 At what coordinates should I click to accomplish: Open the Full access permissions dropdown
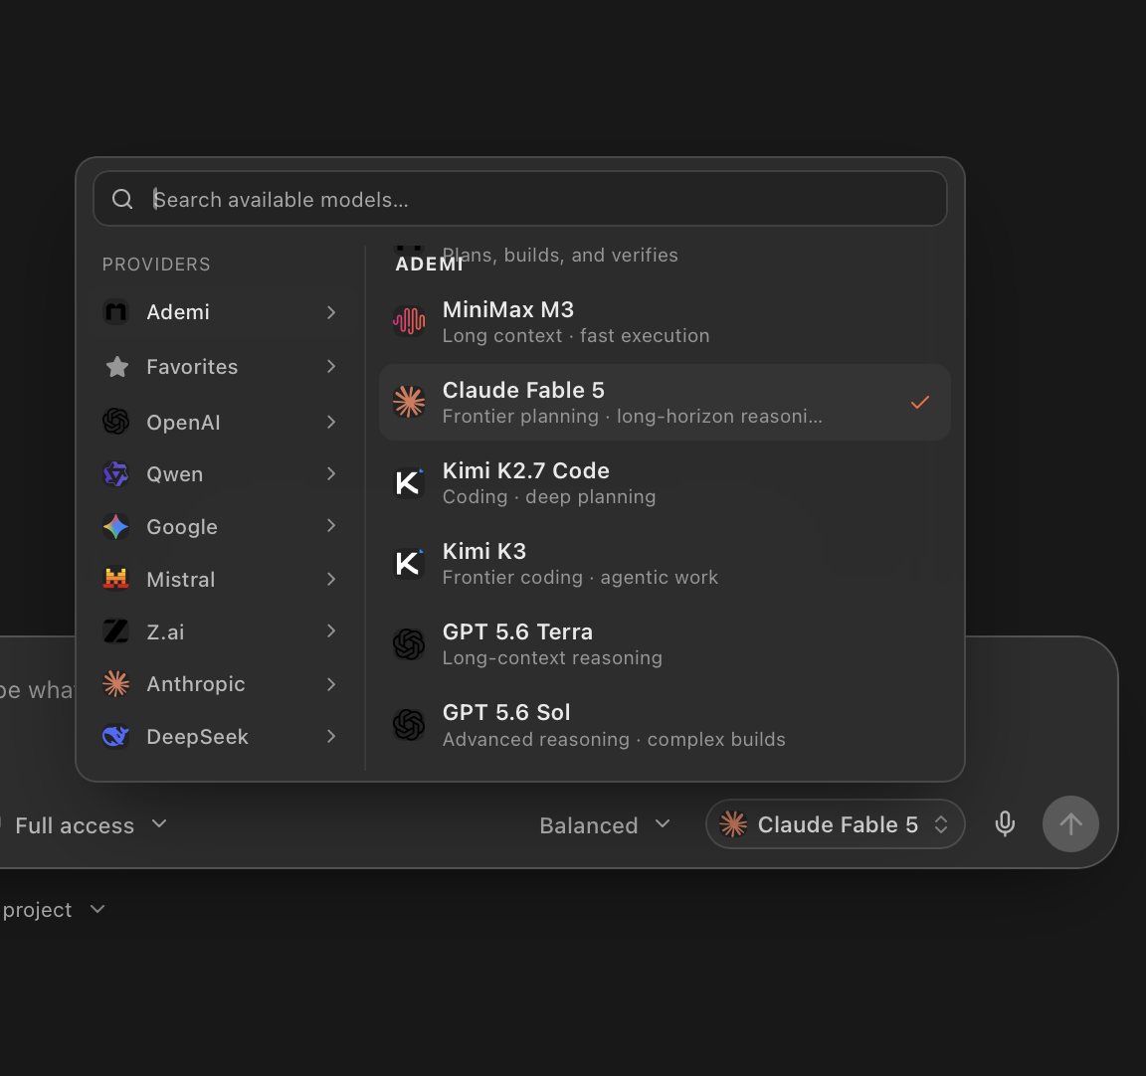[91, 825]
